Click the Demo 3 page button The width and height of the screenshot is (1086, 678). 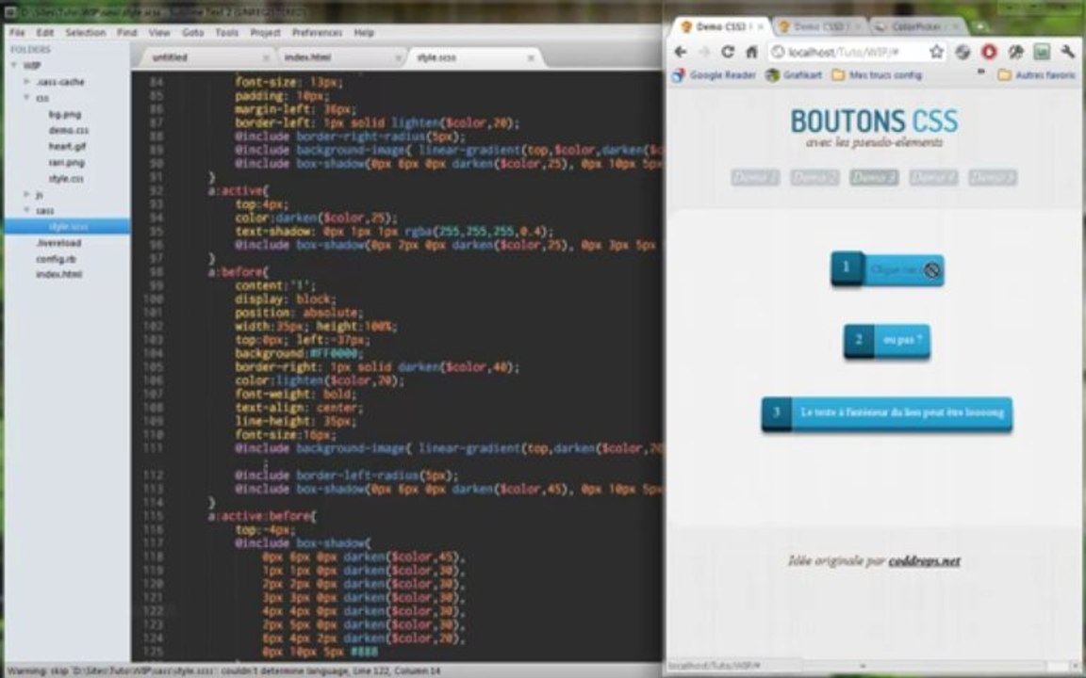point(874,178)
